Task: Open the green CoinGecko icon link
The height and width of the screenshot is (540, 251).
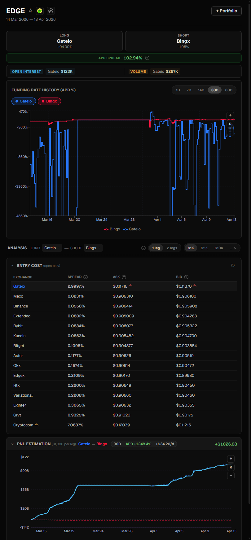Action: point(40,11)
